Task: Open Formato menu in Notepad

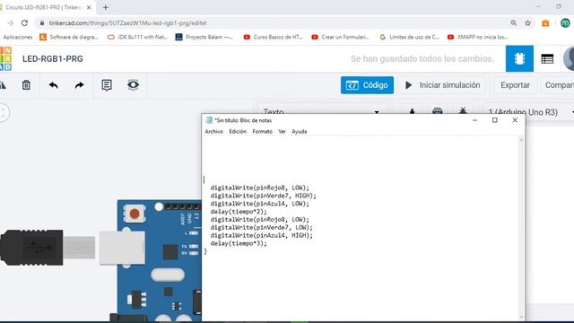Action: coord(262,132)
